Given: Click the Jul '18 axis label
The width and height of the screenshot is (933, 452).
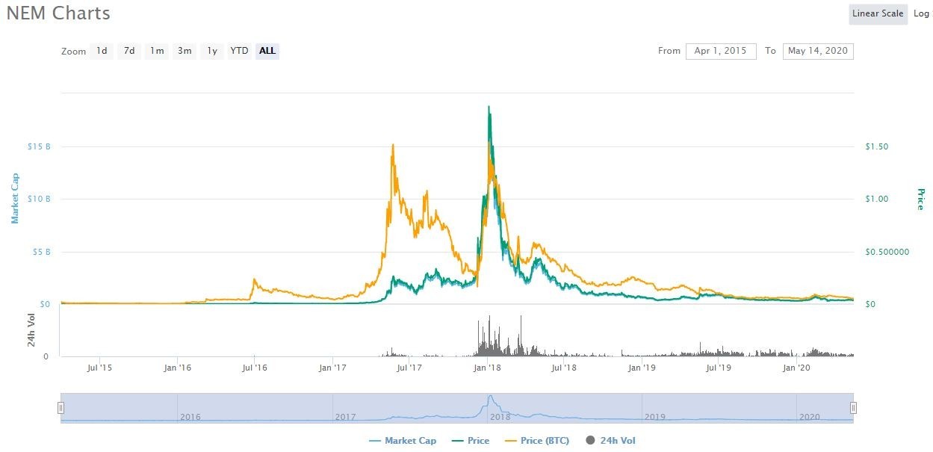Looking at the screenshot, I should 564,368.
